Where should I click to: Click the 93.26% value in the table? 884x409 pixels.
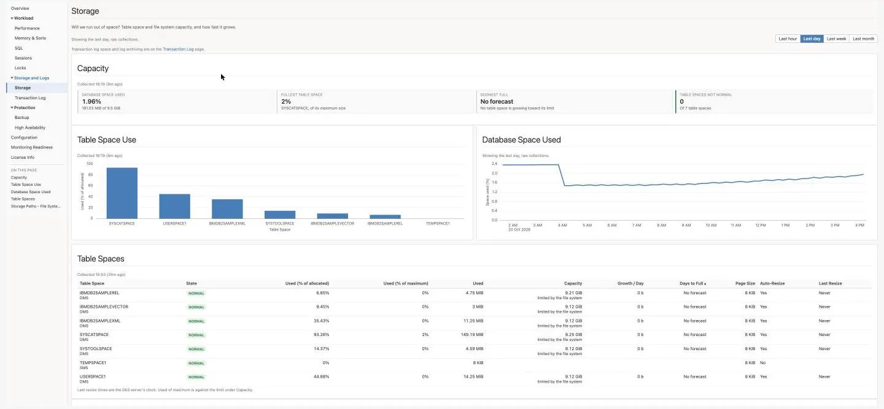point(320,335)
